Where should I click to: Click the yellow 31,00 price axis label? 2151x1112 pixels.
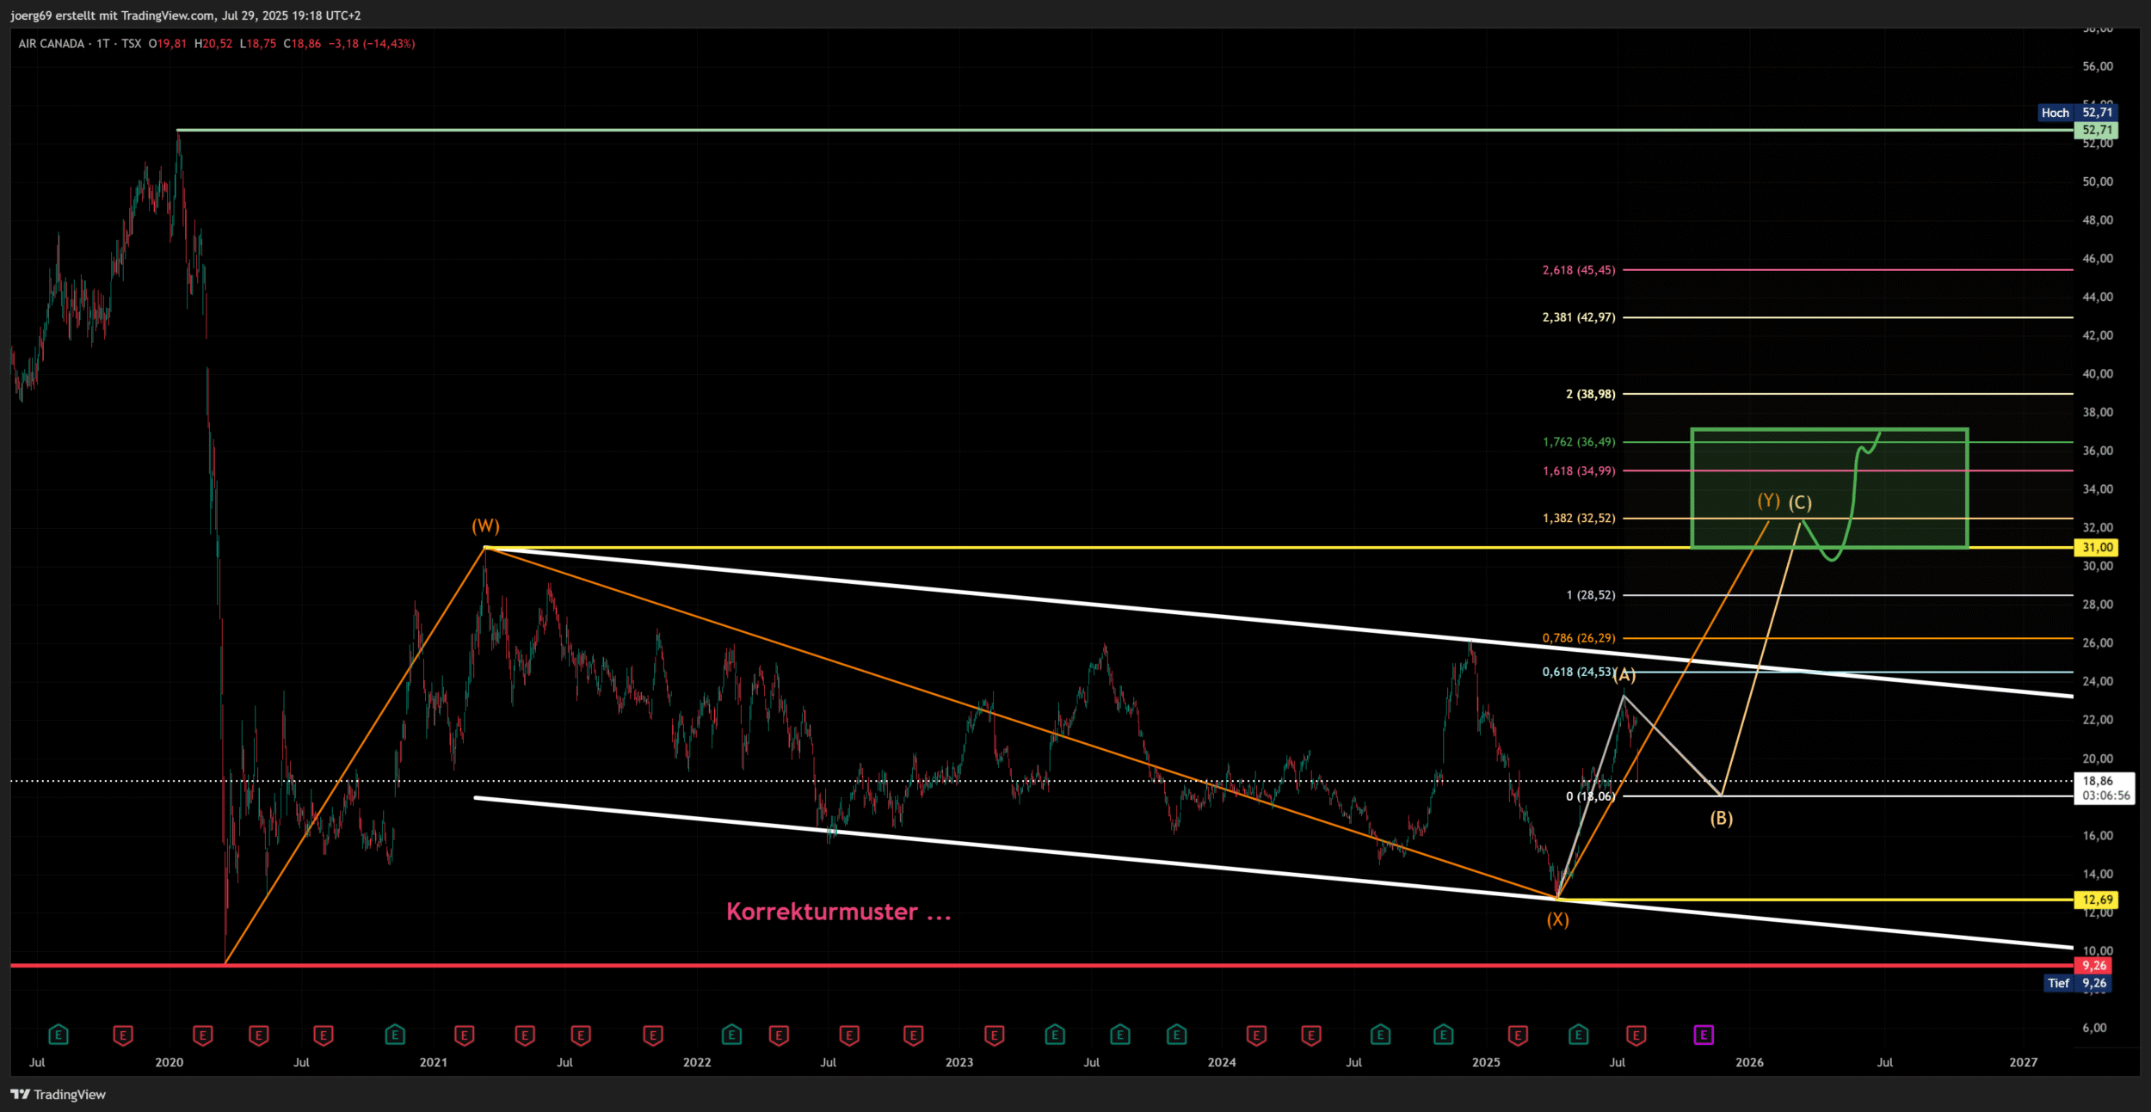pos(2097,548)
